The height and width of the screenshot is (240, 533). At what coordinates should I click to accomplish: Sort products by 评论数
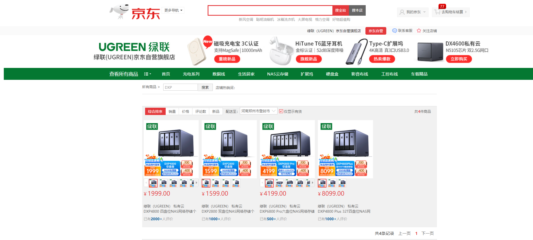pos(201,111)
